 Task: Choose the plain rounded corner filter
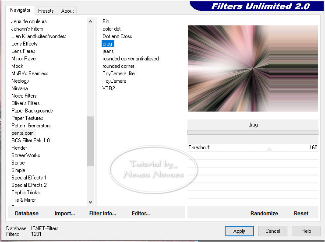pyautogui.click(x=118, y=66)
